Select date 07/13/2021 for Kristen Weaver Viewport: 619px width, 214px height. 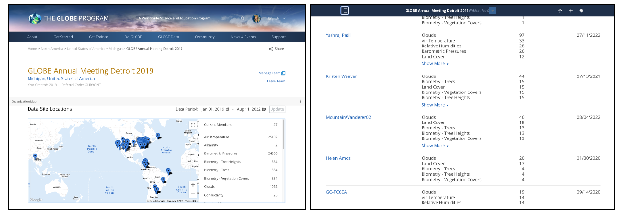pos(588,76)
